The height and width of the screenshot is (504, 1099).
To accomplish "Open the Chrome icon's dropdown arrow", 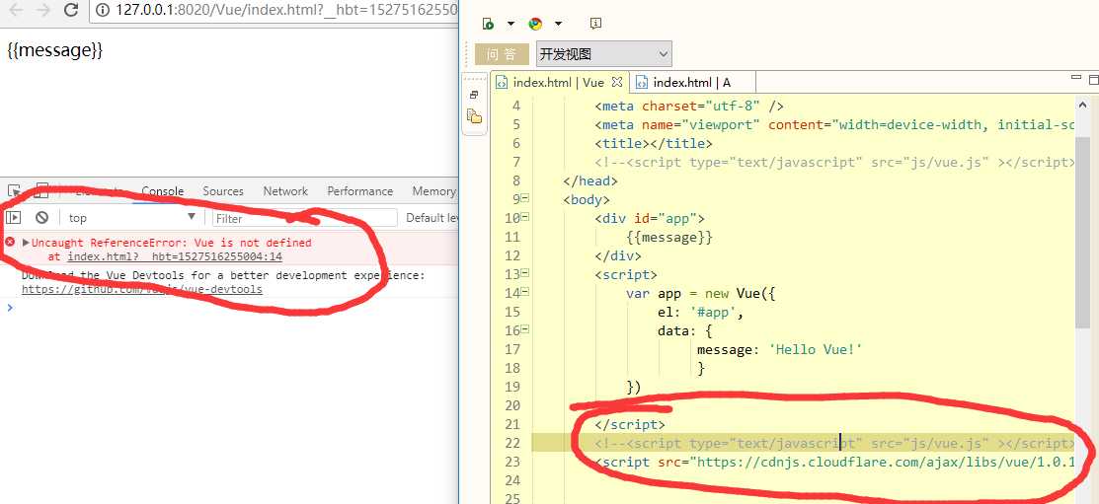I will click(x=558, y=24).
